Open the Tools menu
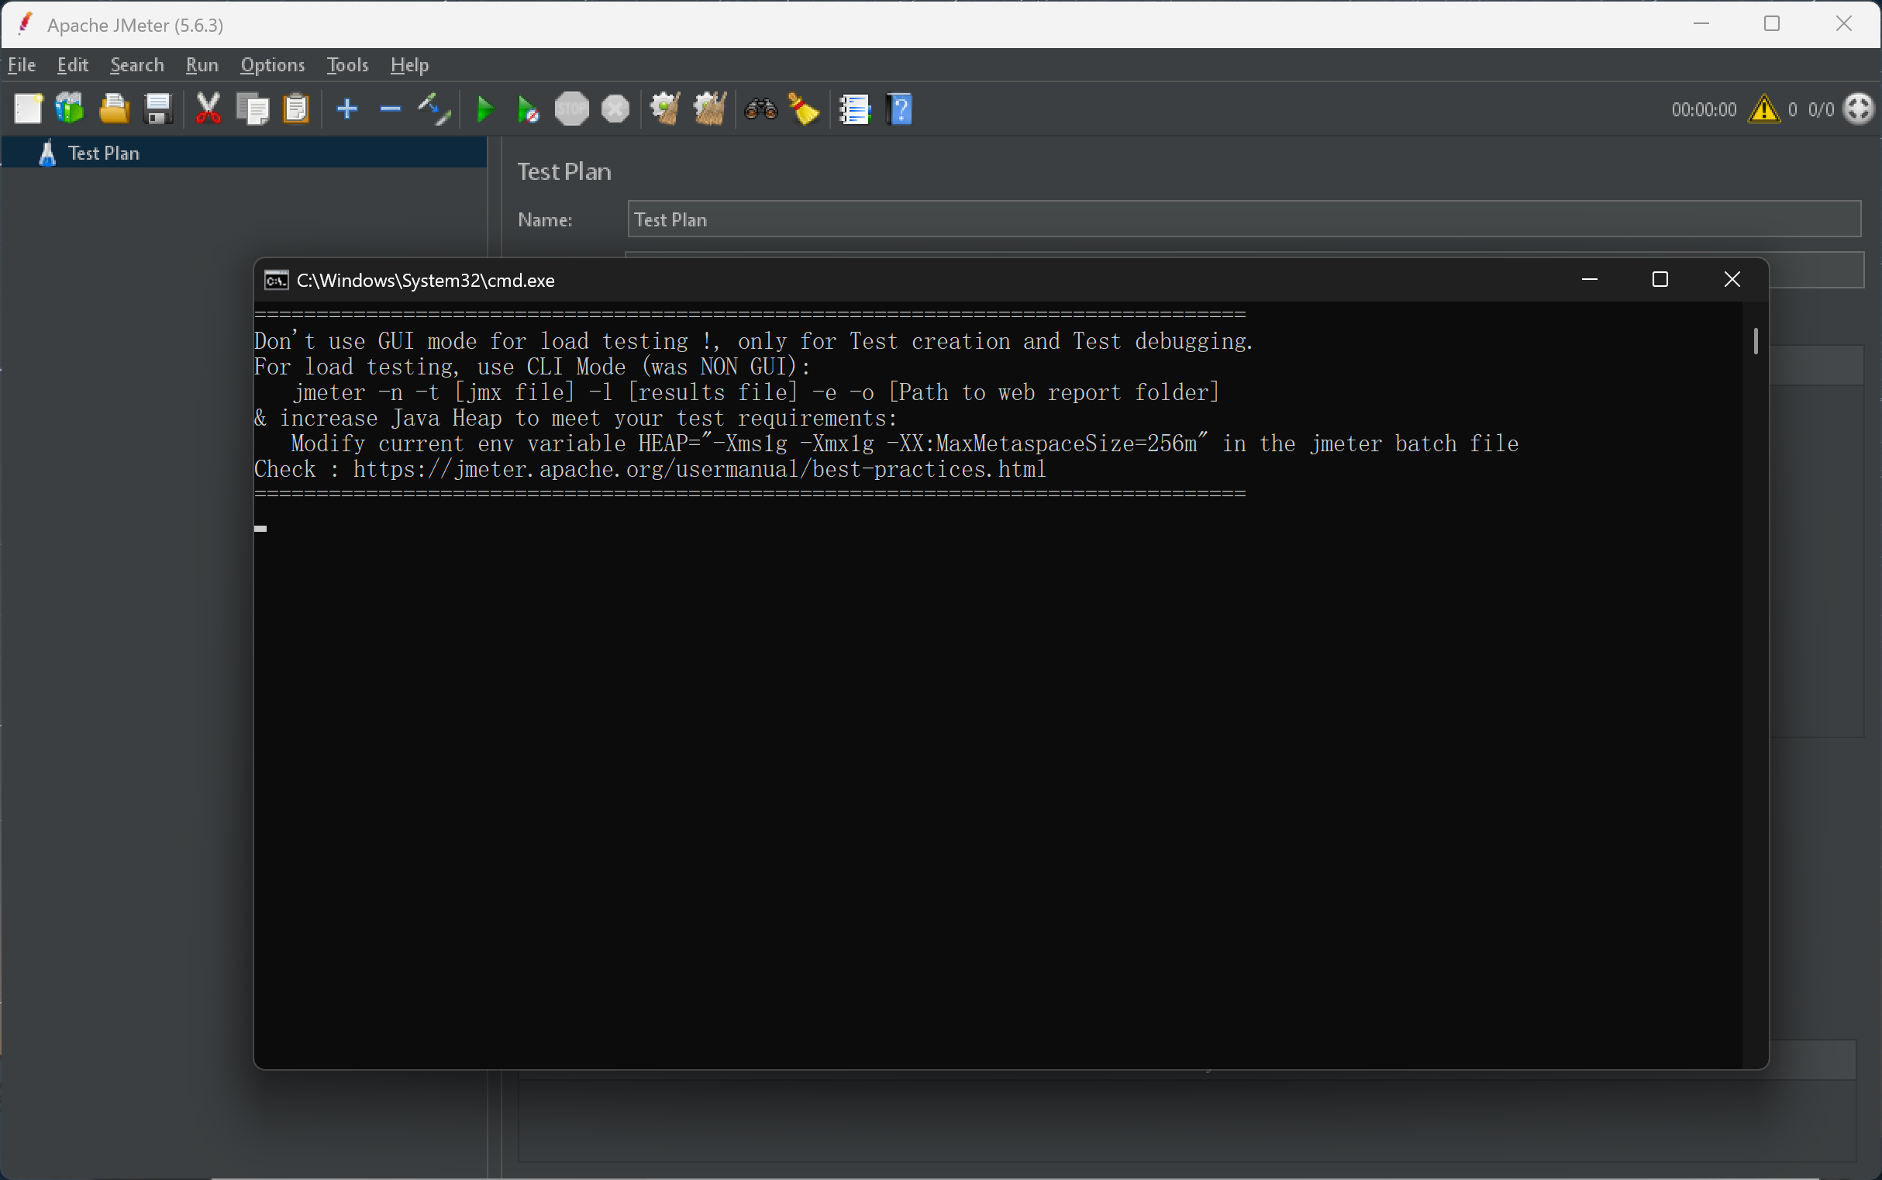 [x=347, y=65]
